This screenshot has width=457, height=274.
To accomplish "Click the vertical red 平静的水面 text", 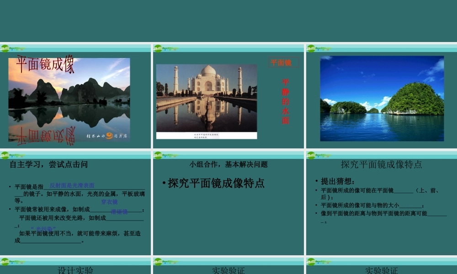I will pyautogui.click(x=286, y=101).
